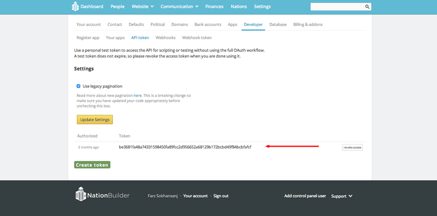The height and width of the screenshot is (216, 437).
Task: Switch to Your account tab
Action: click(x=89, y=25)
